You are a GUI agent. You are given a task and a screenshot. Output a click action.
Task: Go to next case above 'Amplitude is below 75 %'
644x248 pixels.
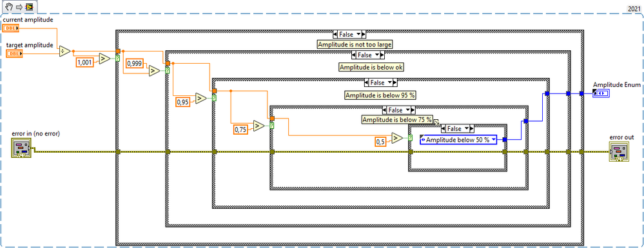click(x=413, y=110)
